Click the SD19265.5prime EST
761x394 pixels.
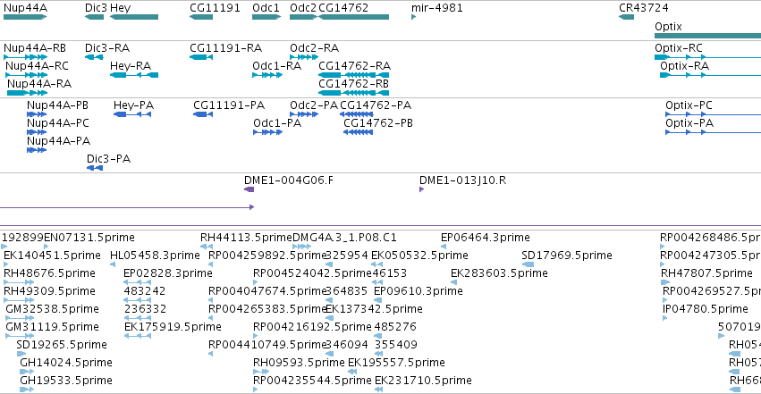click(x=61, y=346)
